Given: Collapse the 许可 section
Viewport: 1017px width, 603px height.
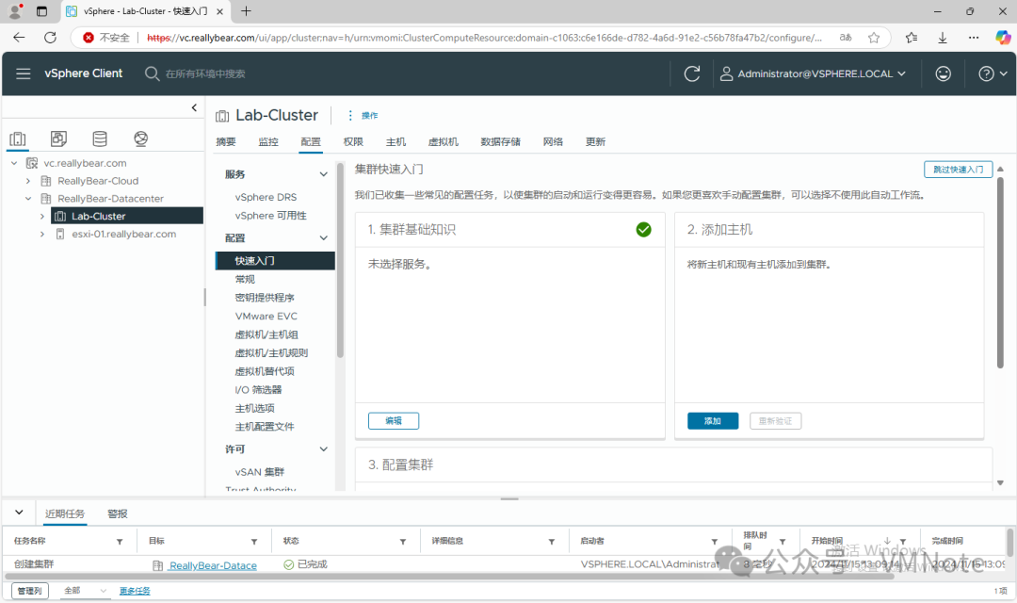Looking at the screenshot, I should [x=323, y=449].
